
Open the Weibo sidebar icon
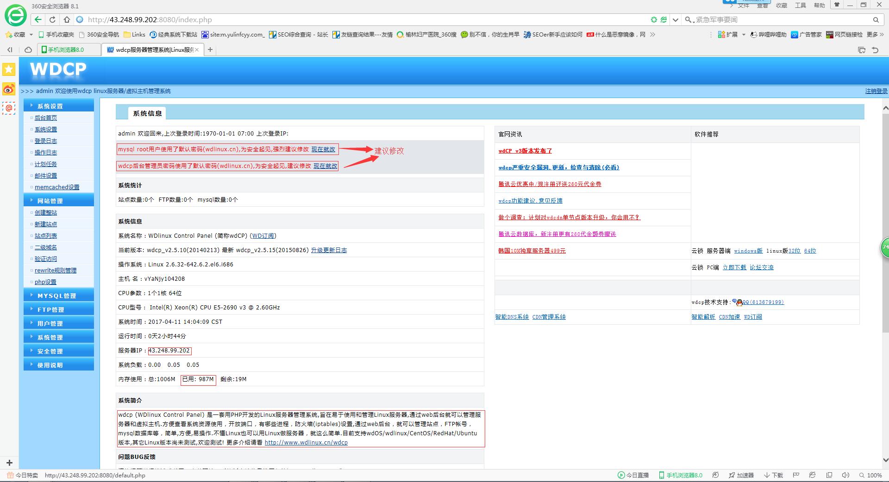[9, 89]
